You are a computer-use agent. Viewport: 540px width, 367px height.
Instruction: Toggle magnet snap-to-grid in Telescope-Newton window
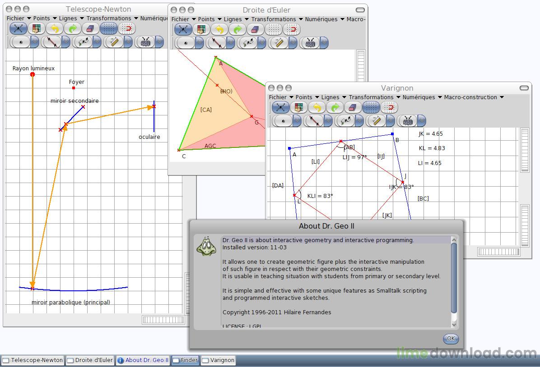pos(127,28)
